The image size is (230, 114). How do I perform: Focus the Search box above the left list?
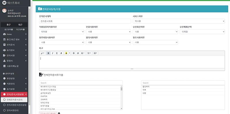81,83
